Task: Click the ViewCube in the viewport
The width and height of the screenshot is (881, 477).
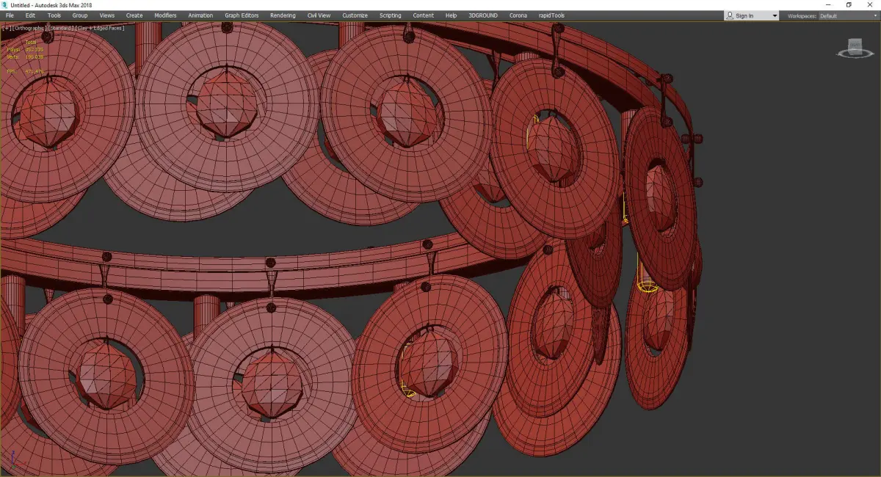Action: pos(854,48)
